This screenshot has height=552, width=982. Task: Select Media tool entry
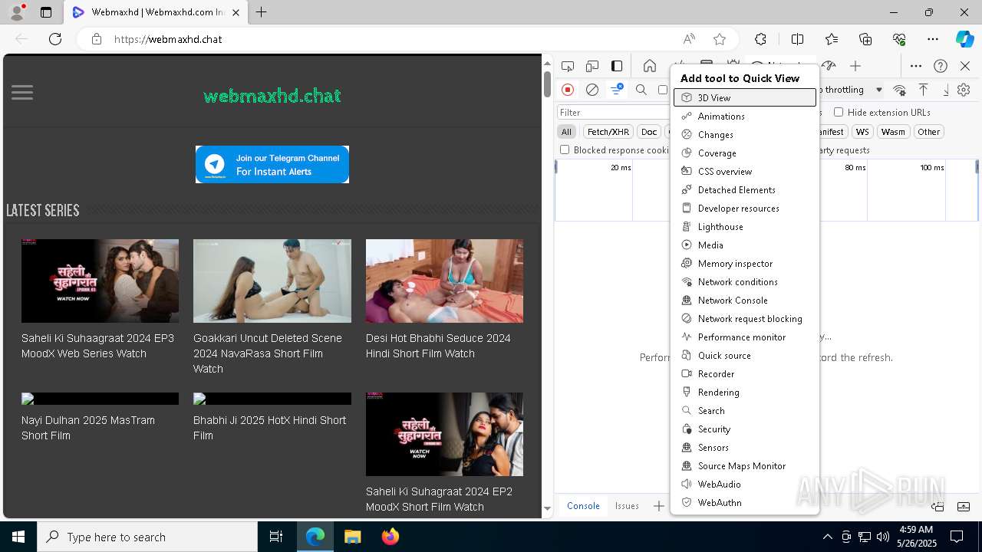click(744, 245)
